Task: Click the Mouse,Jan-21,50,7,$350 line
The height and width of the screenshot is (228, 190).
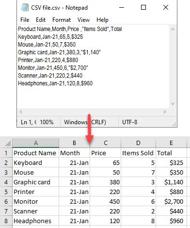Action: point(47,45)
